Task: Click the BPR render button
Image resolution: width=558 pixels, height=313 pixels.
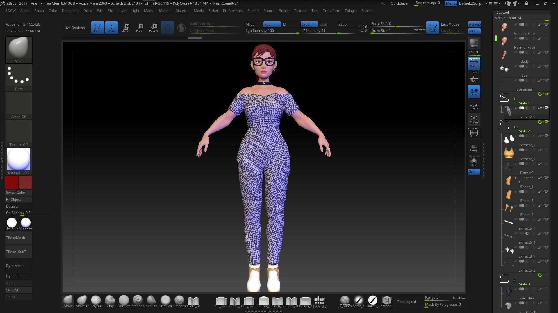Action: (474, 43)
